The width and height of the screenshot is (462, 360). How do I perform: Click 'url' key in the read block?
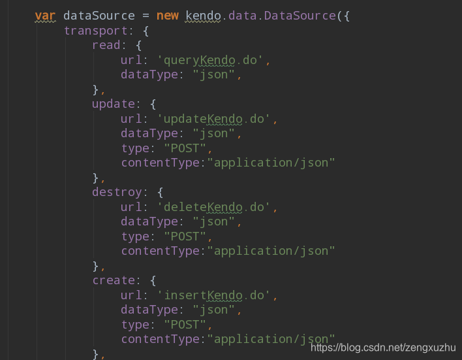point(131,60)
